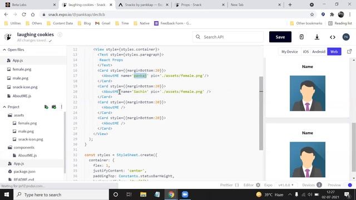Click the first profile avatar image in preview
Image resolution: width=356 pixels, height=200 pixels.
[308, 93]
